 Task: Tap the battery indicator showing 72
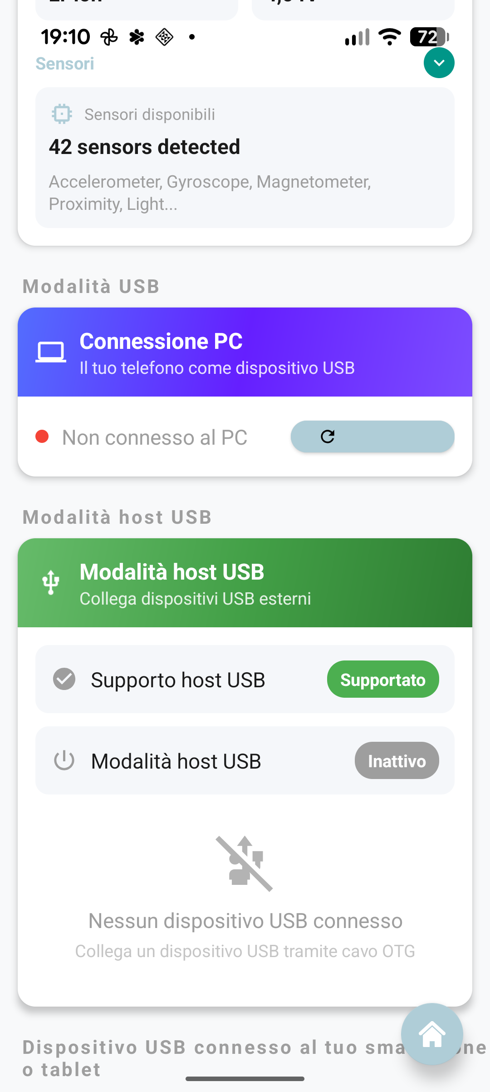click(x=429, y=37)
